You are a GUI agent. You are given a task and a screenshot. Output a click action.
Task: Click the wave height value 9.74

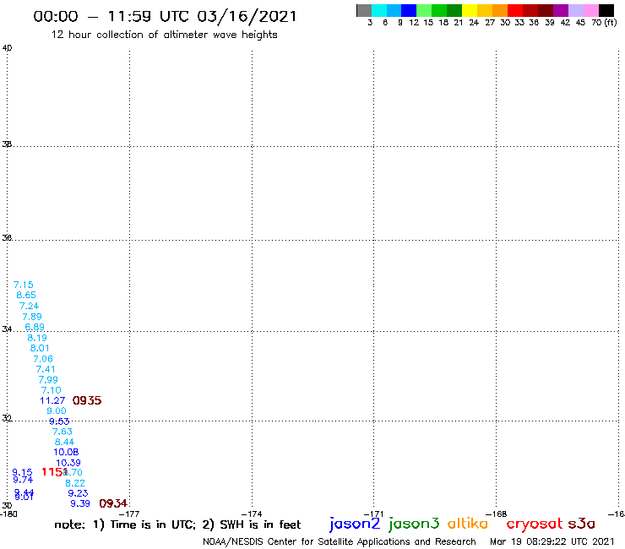click(23, 480)
